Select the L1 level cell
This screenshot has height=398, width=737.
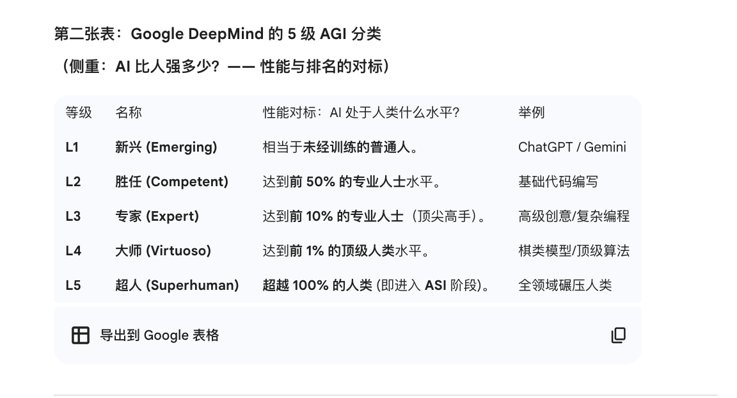pos(72,147)
